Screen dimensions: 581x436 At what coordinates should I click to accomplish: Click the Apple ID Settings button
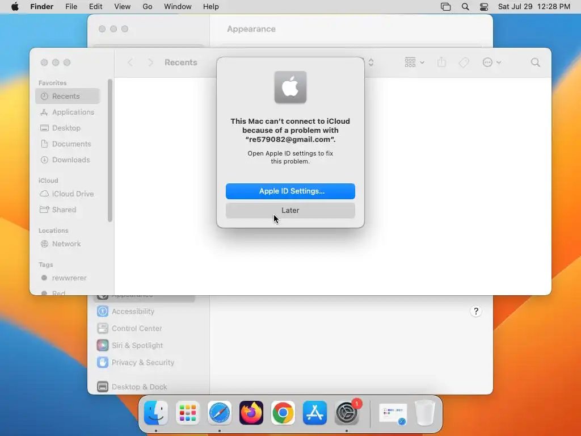click(290, 191)
